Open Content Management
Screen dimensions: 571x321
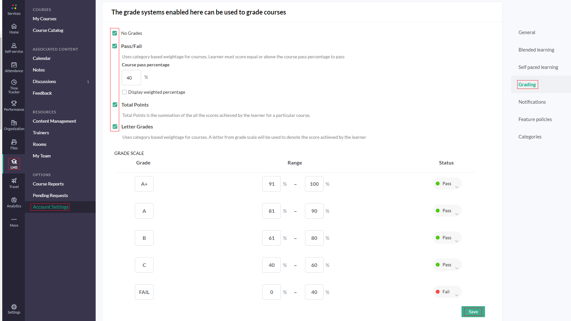pyautogui.click(x=54, y=121)
